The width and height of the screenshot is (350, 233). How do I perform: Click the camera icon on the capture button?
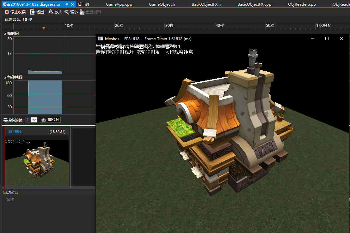click(x=44, y=120)
